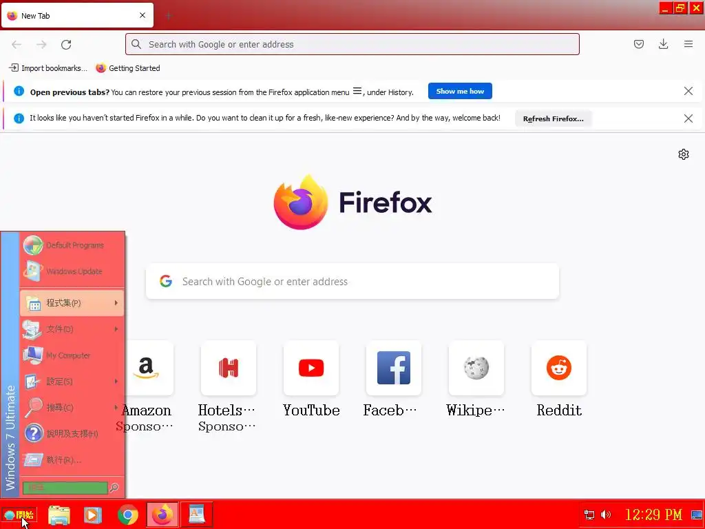The width and height of the screenshot is (705, 529).
Task: Dismiss the Refresh Firefox notification bar
Action: tap(688, 118)
